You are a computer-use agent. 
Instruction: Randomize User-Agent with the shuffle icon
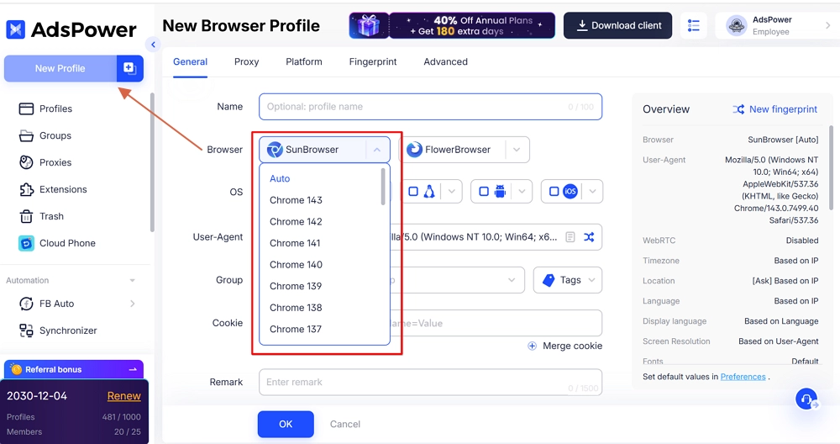tap(589, 237)
